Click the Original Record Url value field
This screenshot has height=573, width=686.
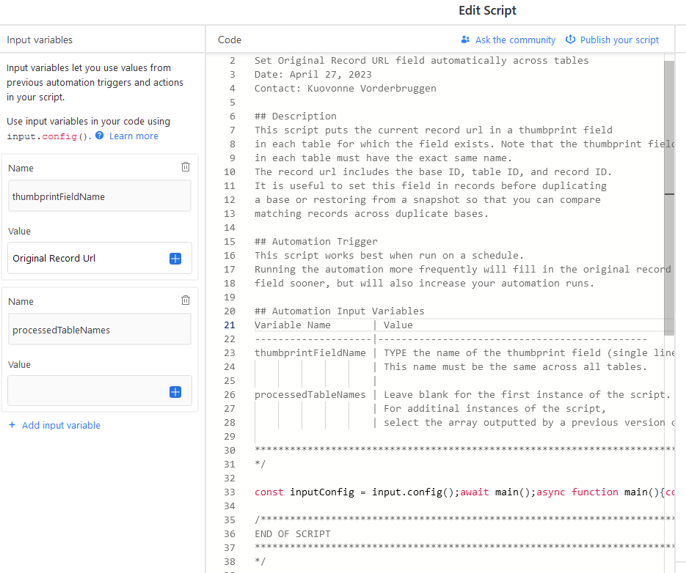coord(100,259)
